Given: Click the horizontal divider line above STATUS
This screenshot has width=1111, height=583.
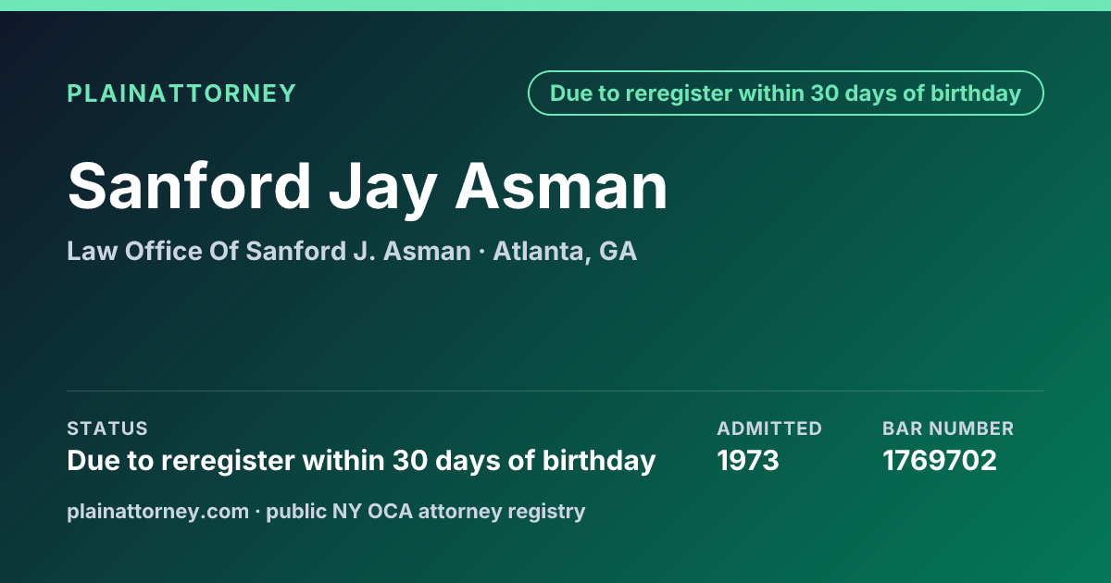Looking at the screenshot, I should [555, 391].
